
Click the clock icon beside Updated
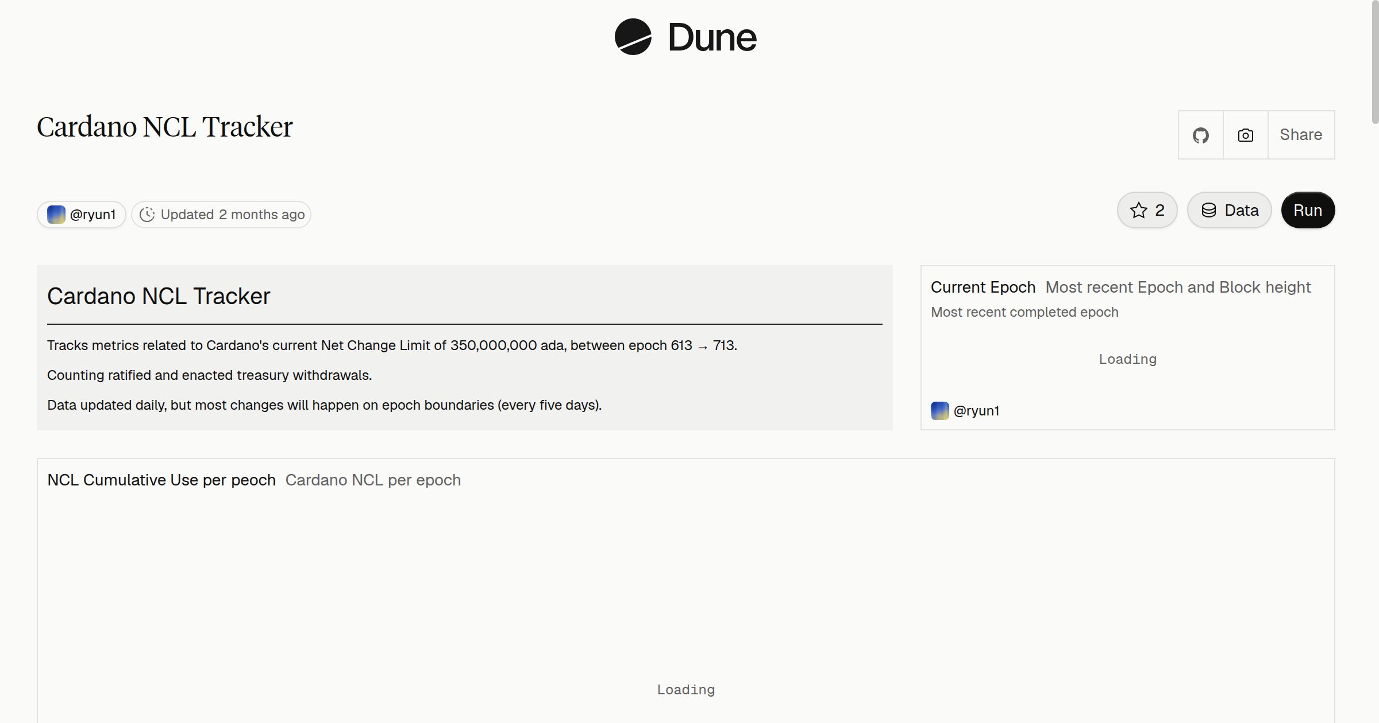click(147, 215)
